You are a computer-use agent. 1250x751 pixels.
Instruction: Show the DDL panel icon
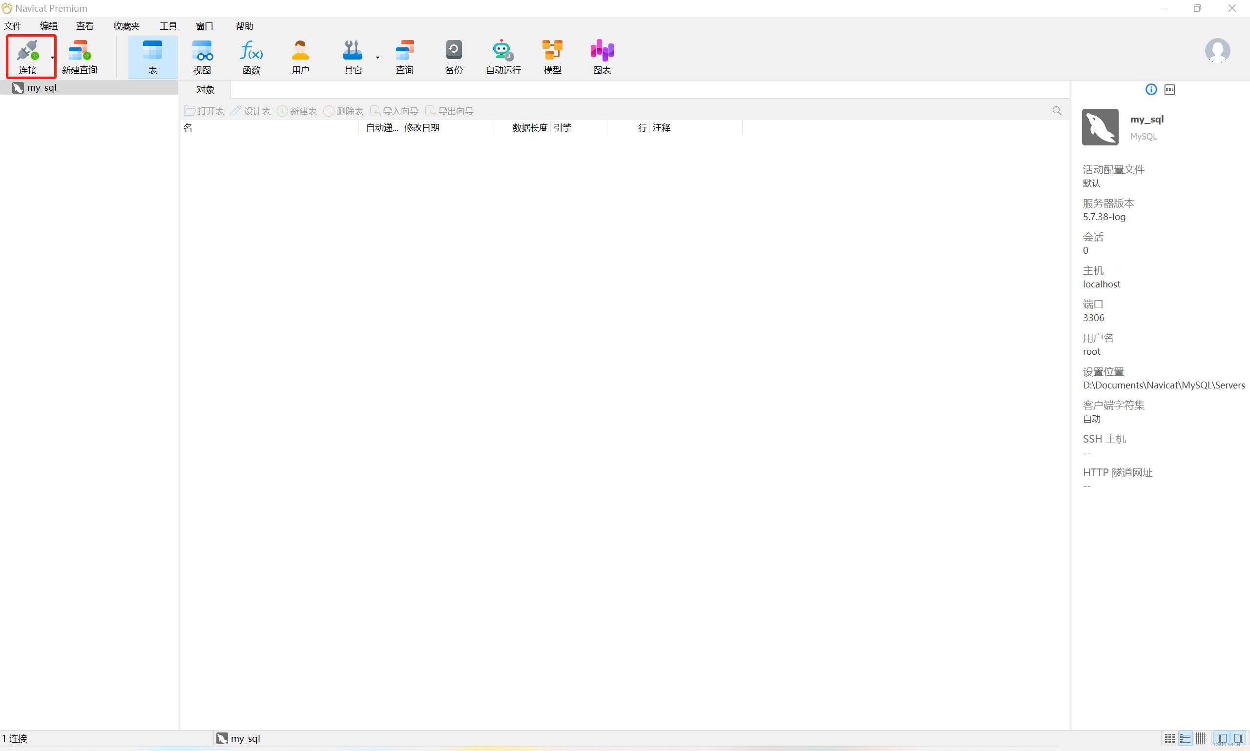[x=1169, y=90]
